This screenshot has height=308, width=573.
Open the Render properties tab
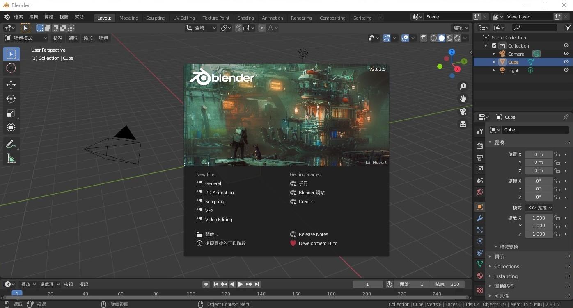click(479, 146)
